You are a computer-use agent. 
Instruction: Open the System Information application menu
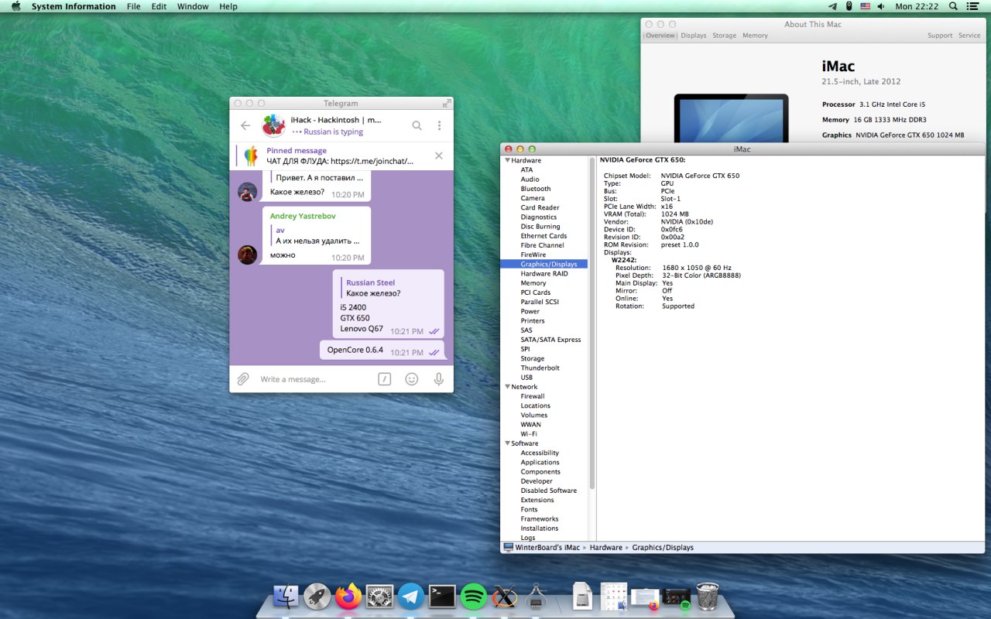pyautogui.click(x=74, y=6)
